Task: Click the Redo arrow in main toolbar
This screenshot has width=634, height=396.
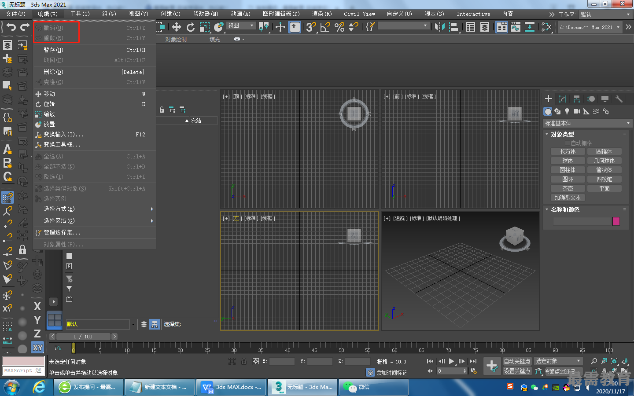Action: pyautogui.click(x=25, y=27)
